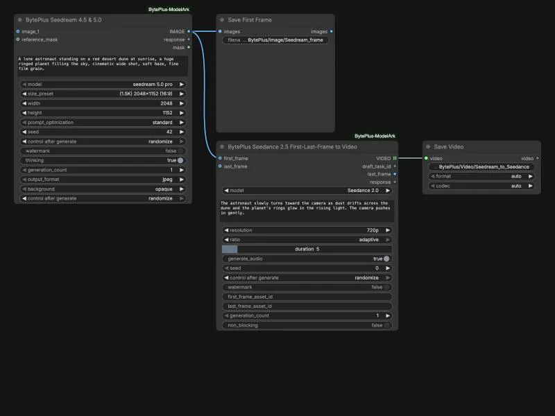Click the images input socket on Save First Frame
Image resolution: width=555 pixels, height=416 pixels.
tap(220, 31)
